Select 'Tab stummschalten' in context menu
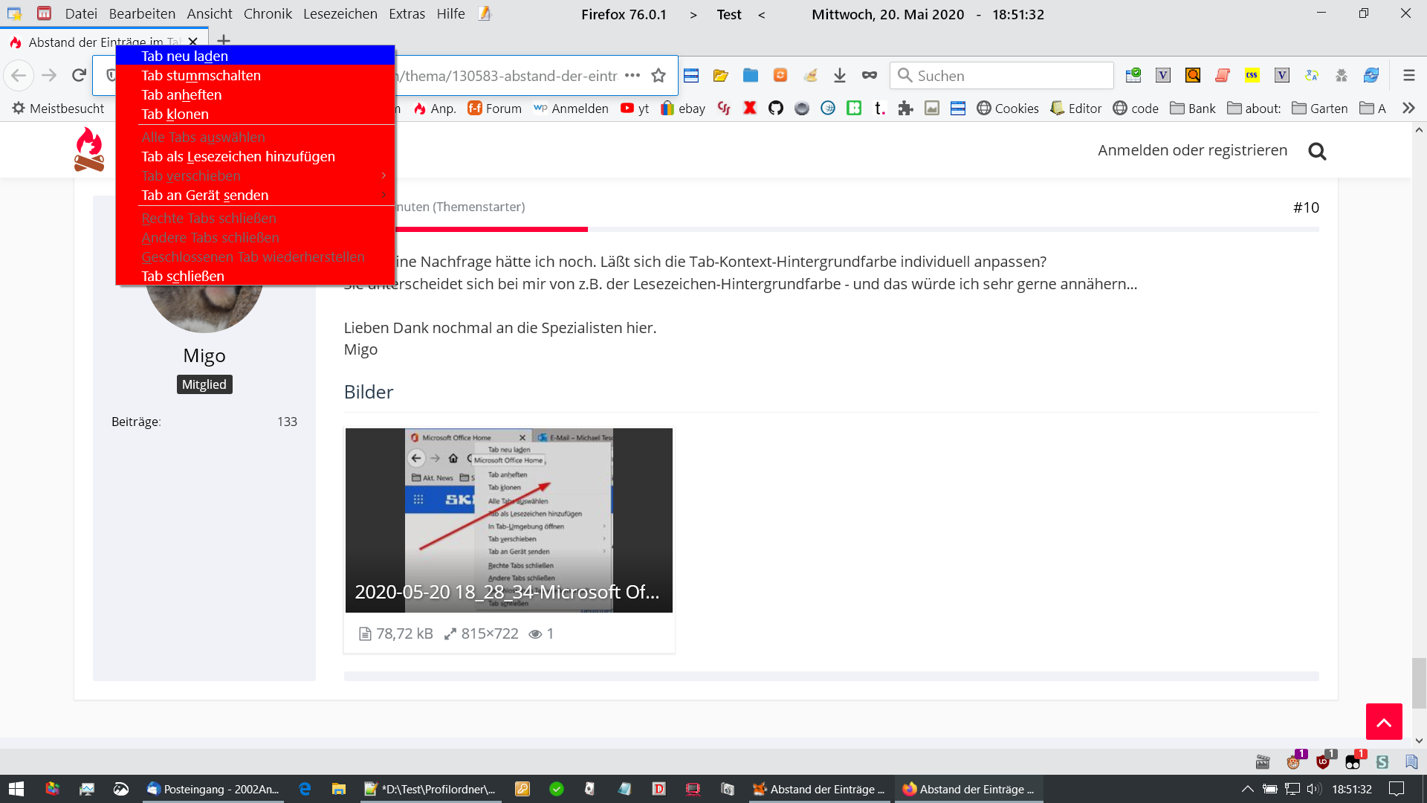 201,76
